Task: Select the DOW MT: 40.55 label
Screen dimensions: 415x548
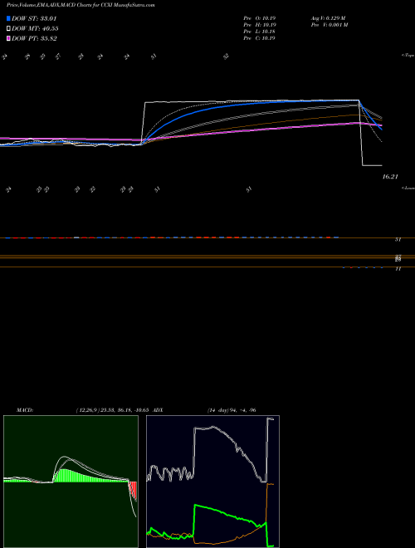Action: pyautogui.click(x=35, y=29)
